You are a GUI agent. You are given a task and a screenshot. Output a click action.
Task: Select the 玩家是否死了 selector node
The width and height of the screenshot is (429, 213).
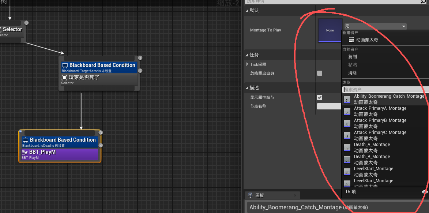click(x=99, y=80)
